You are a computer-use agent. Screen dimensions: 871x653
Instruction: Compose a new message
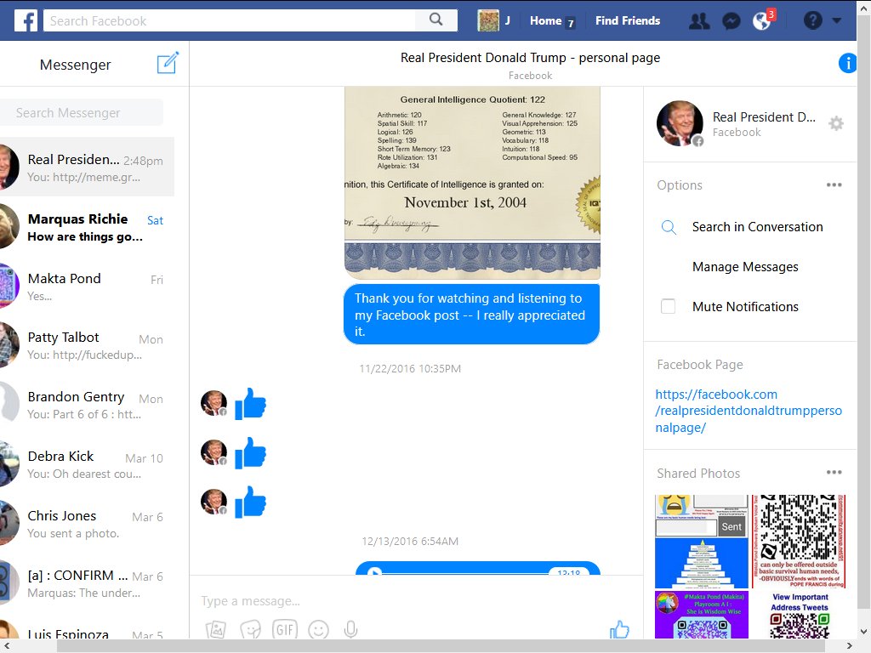(168, 63)
